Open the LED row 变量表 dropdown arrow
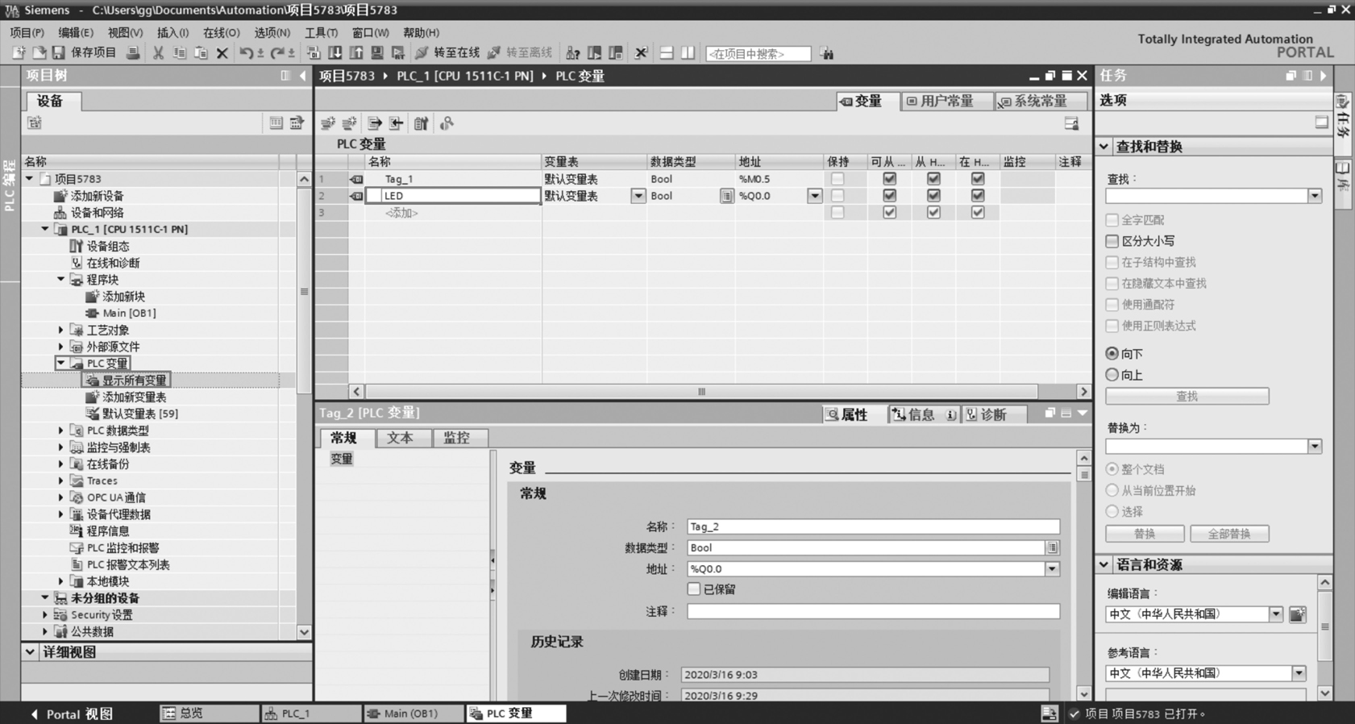This screenshot has width=1355, height=724. [638, 196]
